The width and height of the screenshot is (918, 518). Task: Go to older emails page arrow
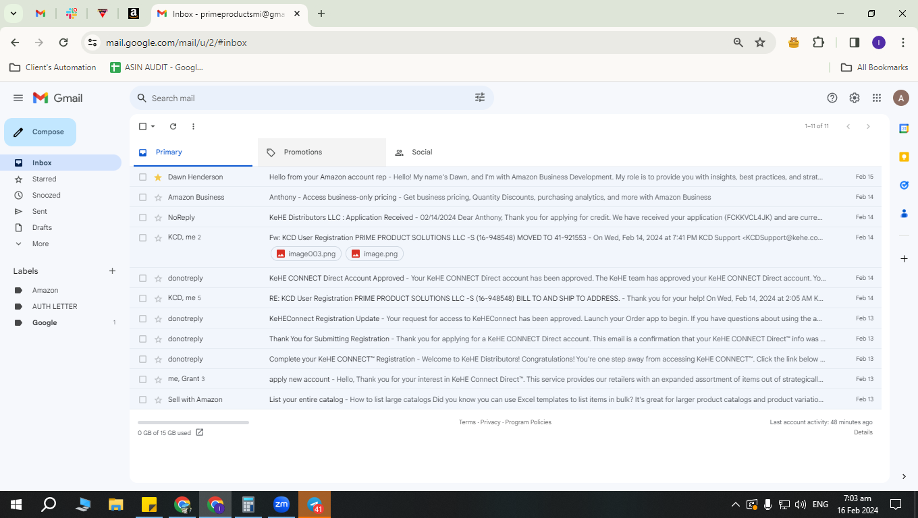868,126
